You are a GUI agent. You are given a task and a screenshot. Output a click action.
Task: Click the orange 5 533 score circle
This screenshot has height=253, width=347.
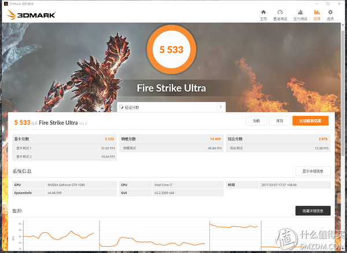pos(171,50)
